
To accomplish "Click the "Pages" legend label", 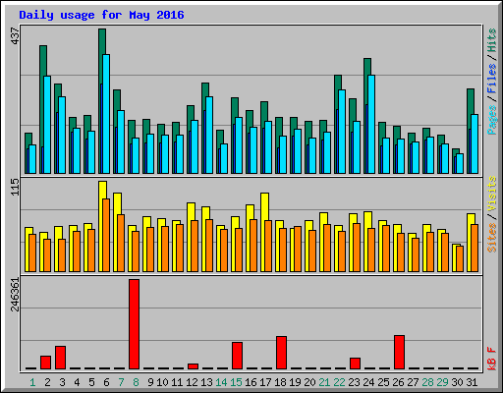I will coord(491,120).
